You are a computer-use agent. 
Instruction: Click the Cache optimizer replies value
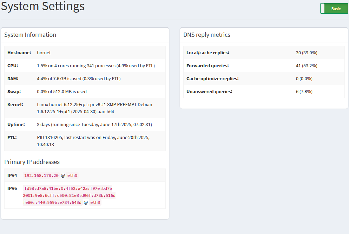click(304, 78)
